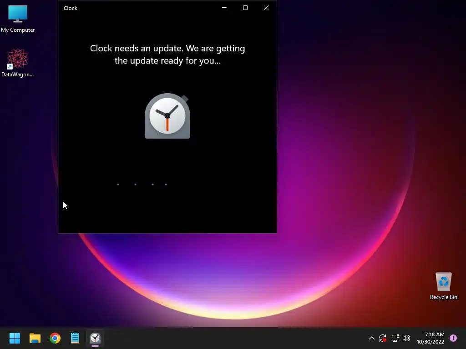Open the 7:18 AM date and time display

click(431, 338)
